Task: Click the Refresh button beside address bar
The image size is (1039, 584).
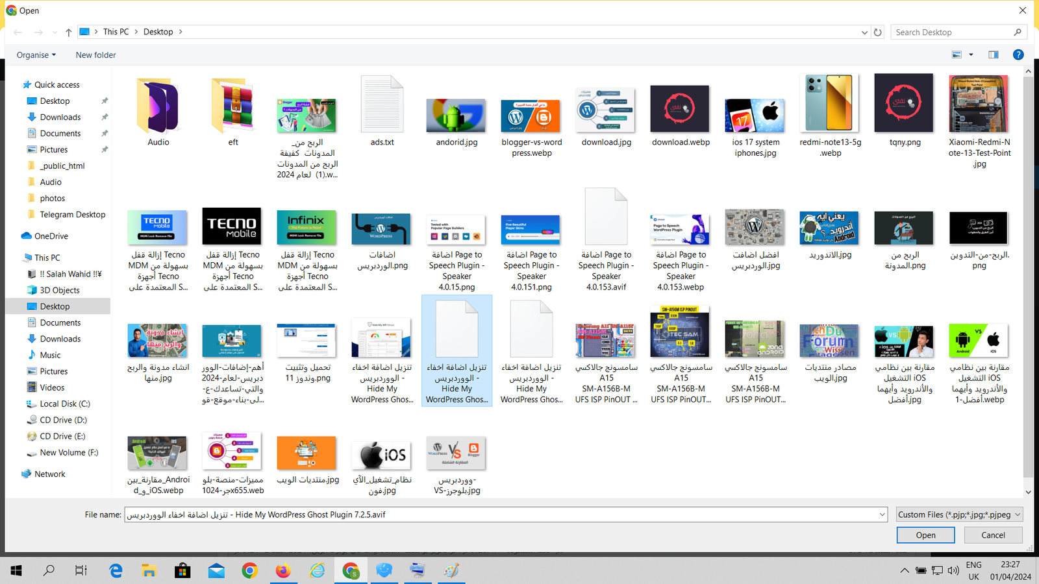Action: (x=878, y=32)
